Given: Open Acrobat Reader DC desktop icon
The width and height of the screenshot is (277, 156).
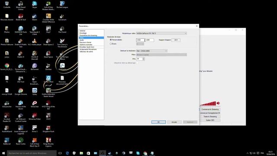Looking at the screenshot, I should 7,117.
